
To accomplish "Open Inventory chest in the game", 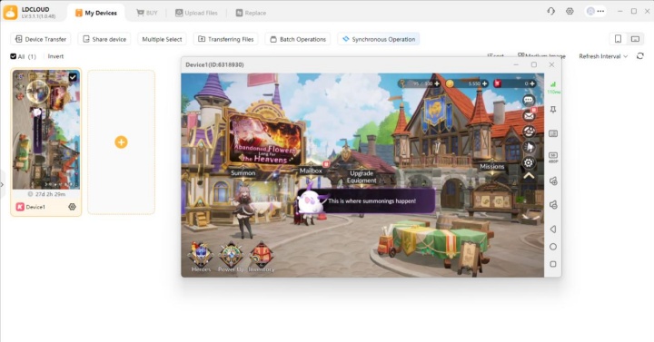I will (262, 257).
